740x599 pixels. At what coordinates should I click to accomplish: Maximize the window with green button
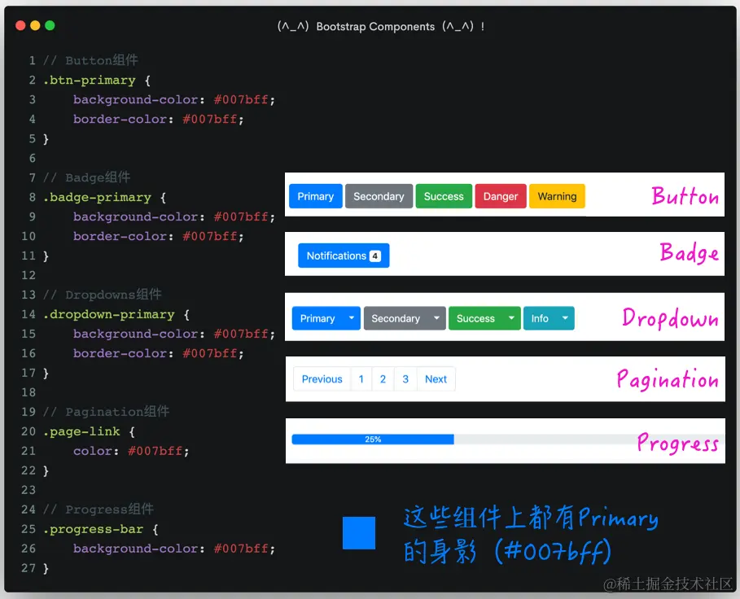50,25
